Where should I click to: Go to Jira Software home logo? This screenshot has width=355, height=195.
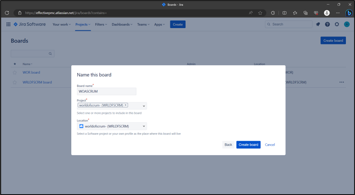30,24
